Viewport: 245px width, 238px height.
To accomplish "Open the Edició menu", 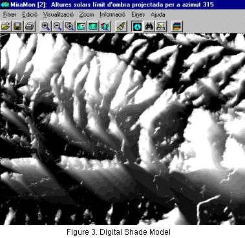I will 30,15.
